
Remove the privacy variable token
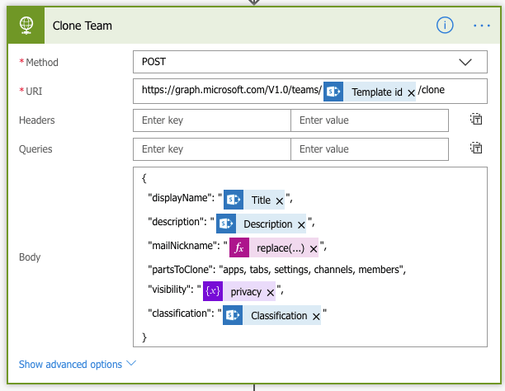click(x=270, y=292)
